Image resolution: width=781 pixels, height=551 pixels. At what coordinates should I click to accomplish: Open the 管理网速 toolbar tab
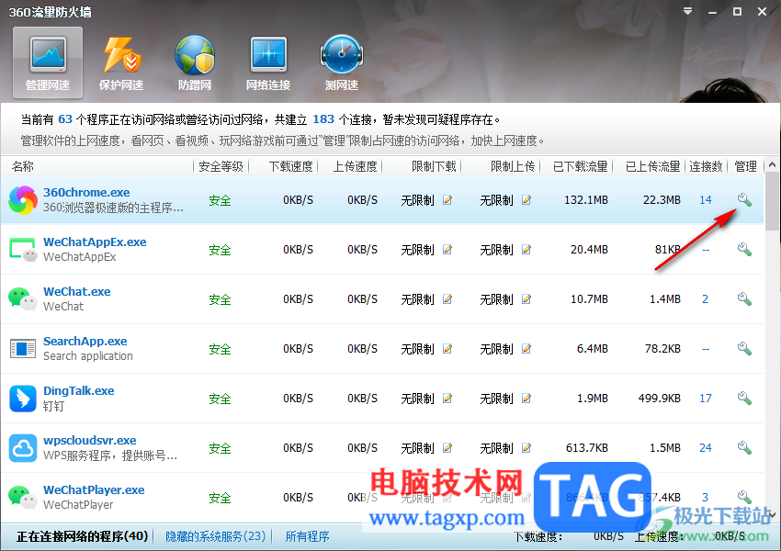(48, 62)
